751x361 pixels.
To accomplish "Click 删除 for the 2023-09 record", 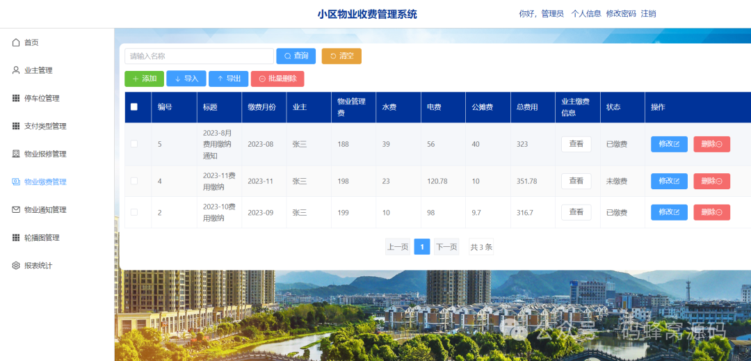I will point(712,212).
